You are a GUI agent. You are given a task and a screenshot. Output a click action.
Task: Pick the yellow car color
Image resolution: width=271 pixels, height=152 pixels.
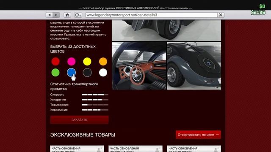pos(87,62)
